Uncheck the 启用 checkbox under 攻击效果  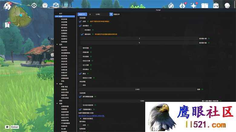pos(80,21)
